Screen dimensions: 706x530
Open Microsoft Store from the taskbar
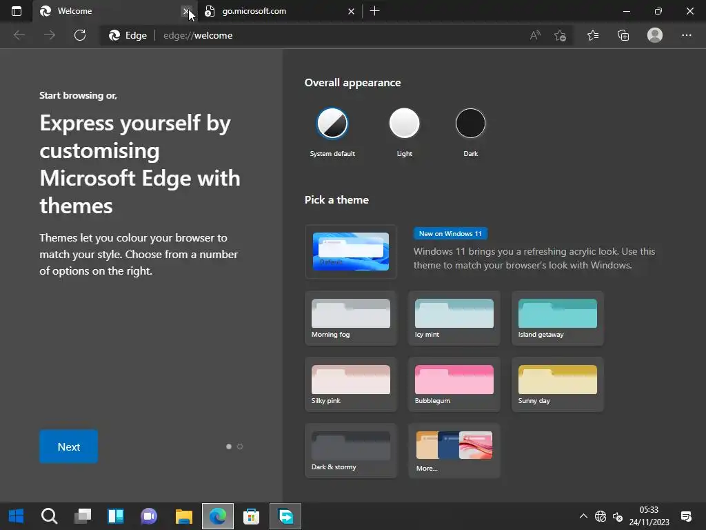[251, 516]
